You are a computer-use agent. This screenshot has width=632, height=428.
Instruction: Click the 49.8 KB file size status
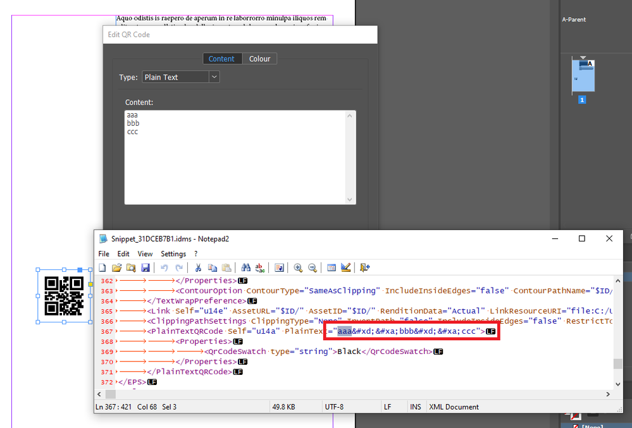coord(283,407)
